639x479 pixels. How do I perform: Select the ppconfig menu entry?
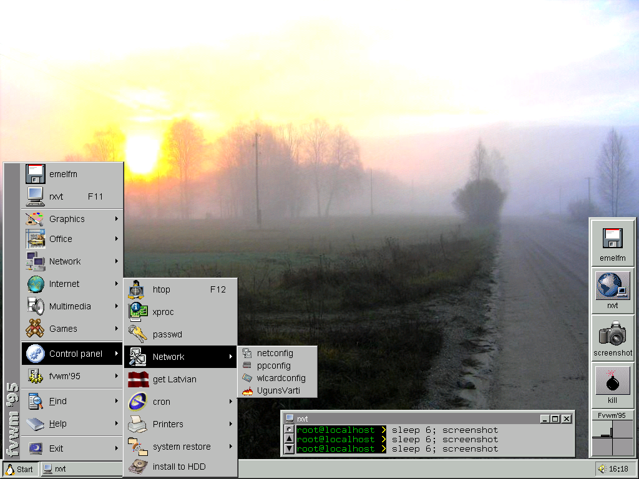pos(277,365)
